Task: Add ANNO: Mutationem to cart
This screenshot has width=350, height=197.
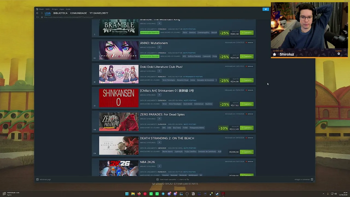Action: point(247,56)
